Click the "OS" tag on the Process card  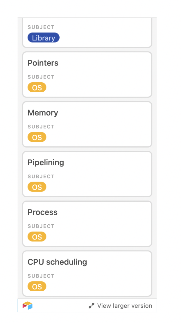pos(37,237)
